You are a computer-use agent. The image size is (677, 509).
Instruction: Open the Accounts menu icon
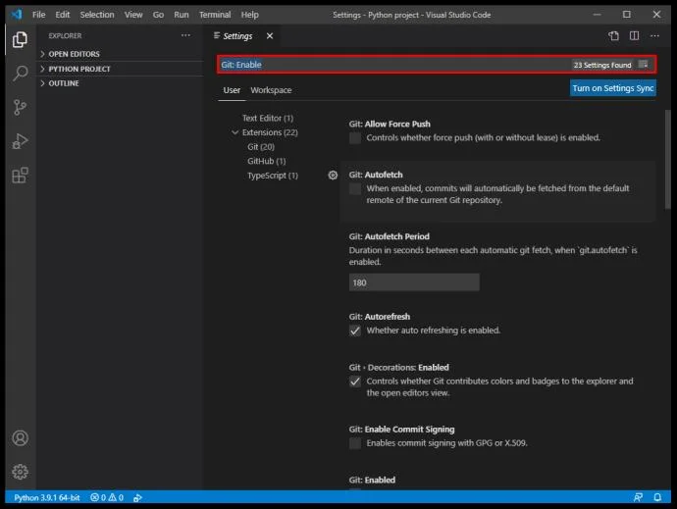[20, 437]
